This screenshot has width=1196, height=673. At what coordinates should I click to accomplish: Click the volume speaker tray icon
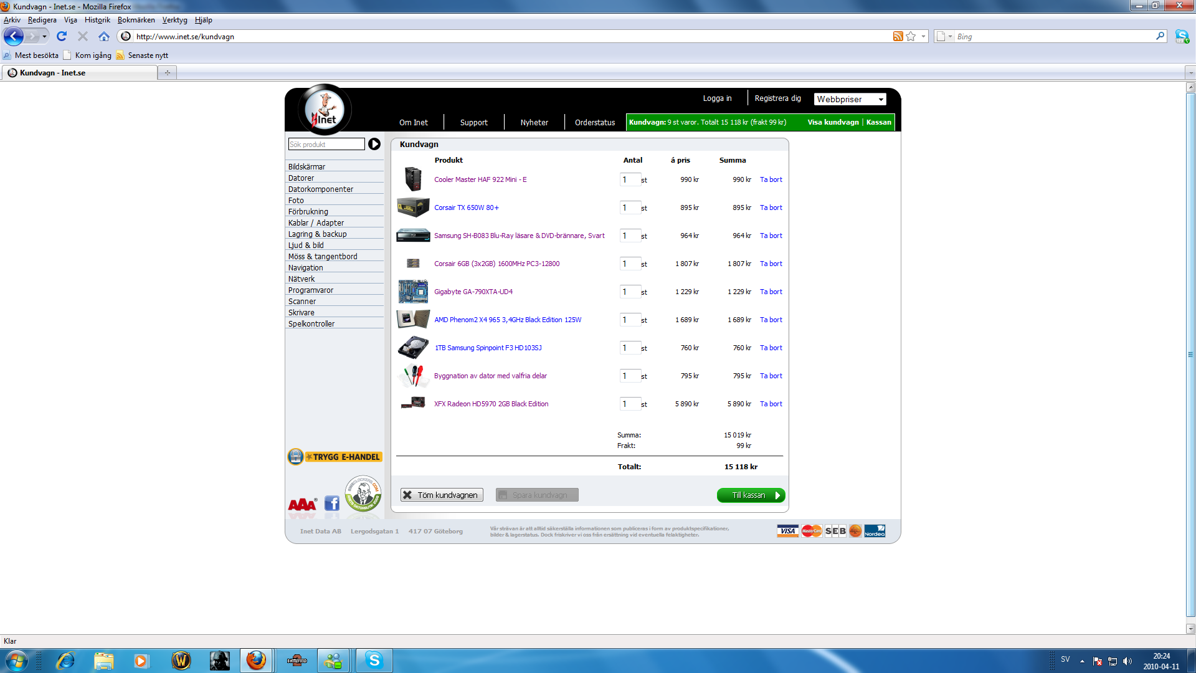click(1127, 661)
